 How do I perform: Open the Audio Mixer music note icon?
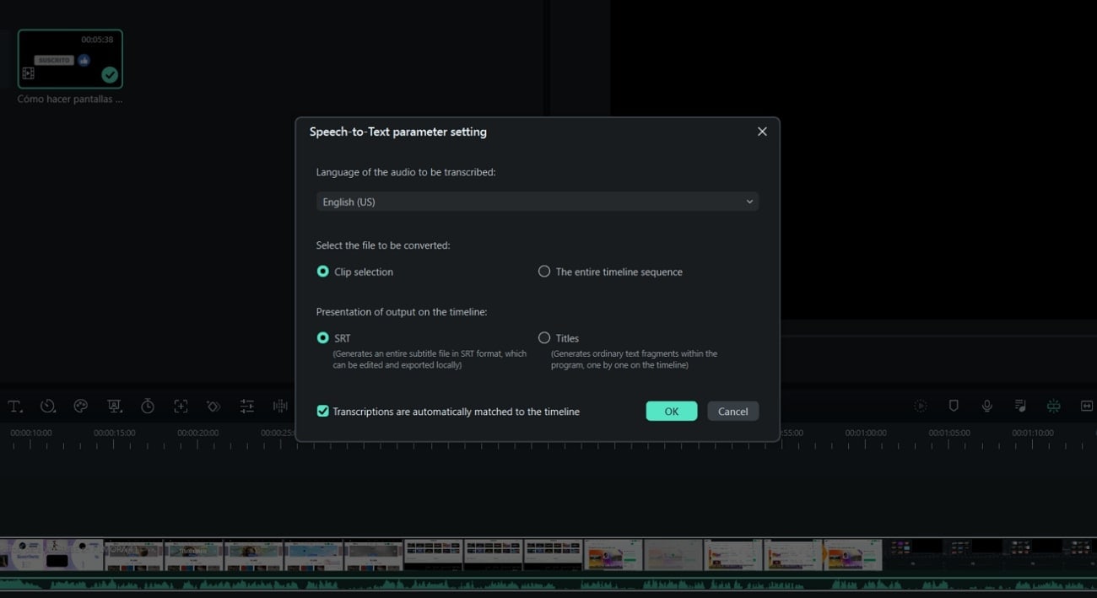tap(1020, 406)
